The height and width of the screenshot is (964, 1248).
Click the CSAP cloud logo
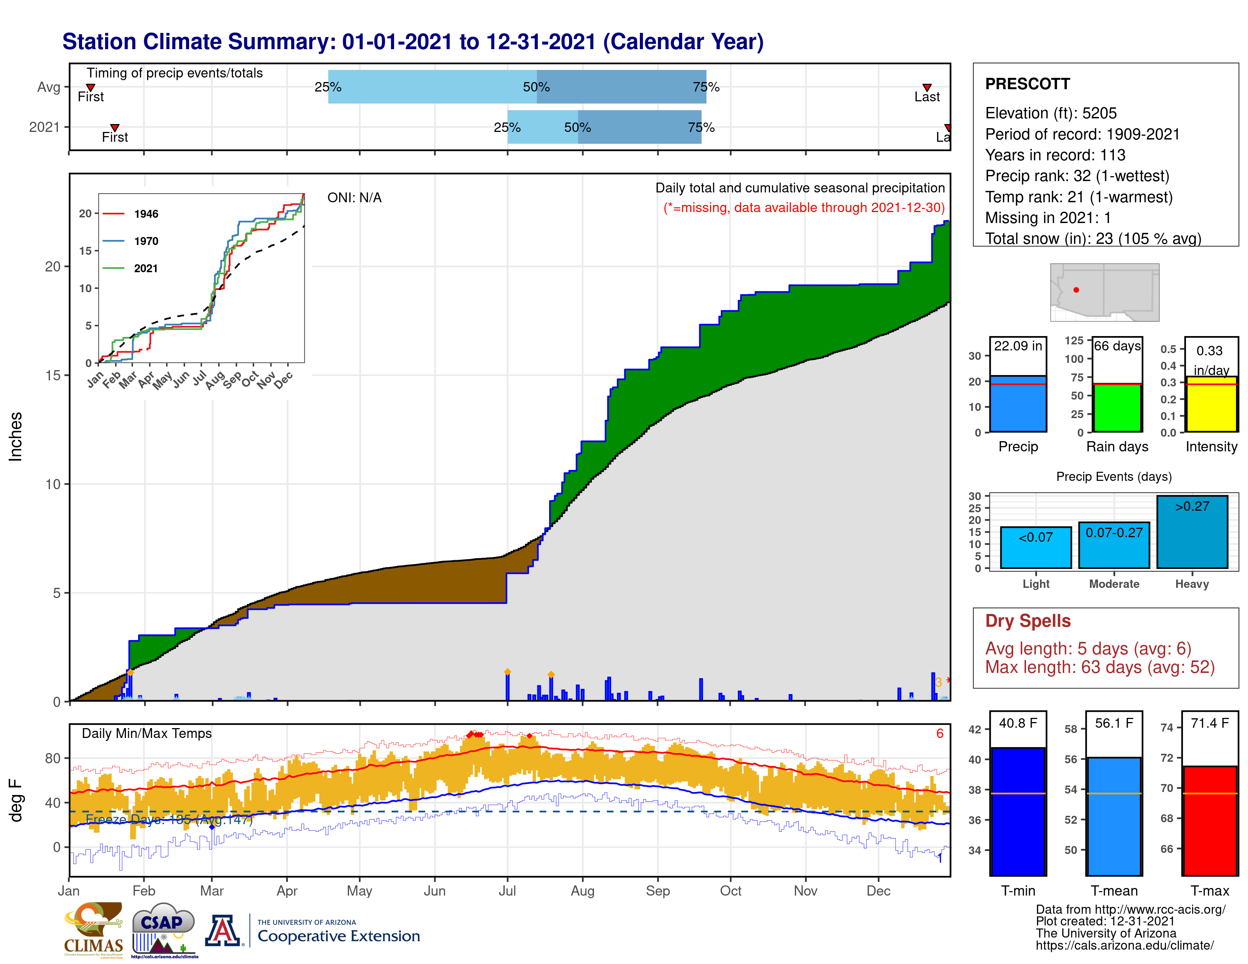(164, 929)
